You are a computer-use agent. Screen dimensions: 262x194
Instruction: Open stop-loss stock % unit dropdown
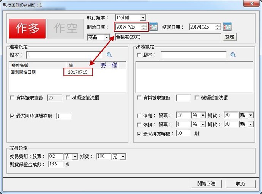point(203,124)
